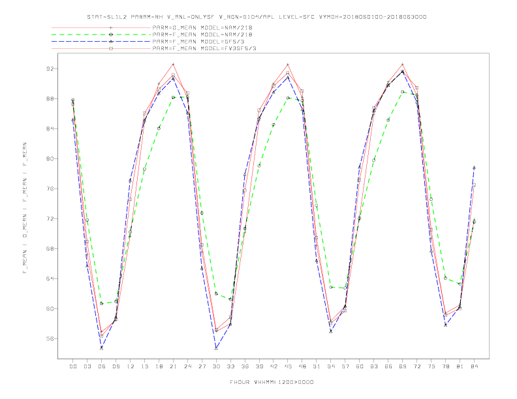Screen dimensions: 517x399
Task: Click x-axis forecast hour label 66
Action: click(x=388, y=366)
